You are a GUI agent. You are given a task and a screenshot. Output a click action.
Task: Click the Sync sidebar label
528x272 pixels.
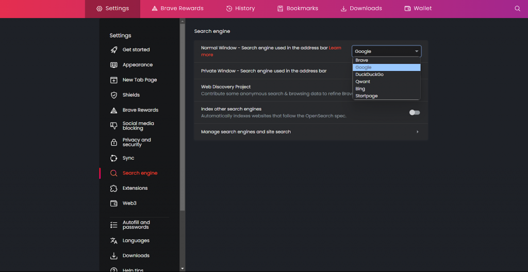(128, 158)
